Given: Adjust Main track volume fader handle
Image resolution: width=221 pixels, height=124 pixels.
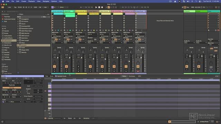Looking at the screenshot, I should coord(214,56).
